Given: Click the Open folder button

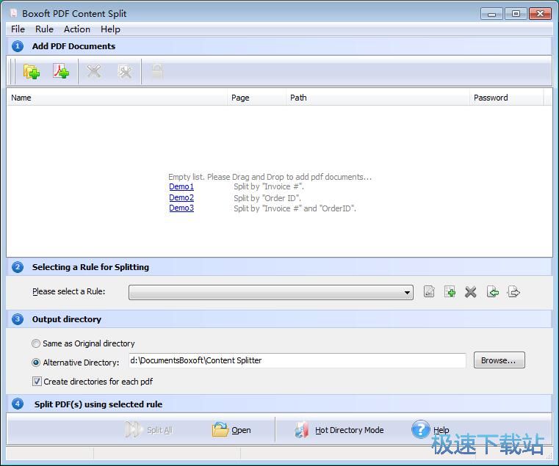Looking at the screenshot, I should point(232,430).
